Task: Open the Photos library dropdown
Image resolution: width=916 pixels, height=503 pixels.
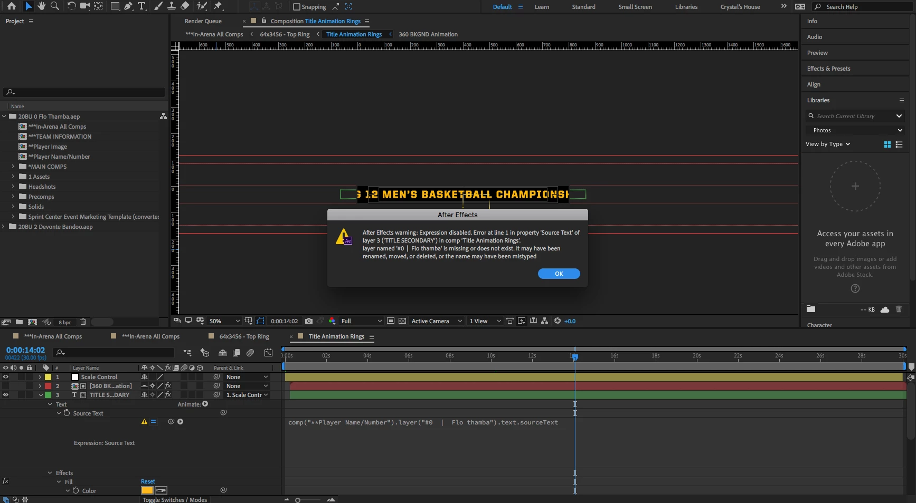Action: coord(855,130)
